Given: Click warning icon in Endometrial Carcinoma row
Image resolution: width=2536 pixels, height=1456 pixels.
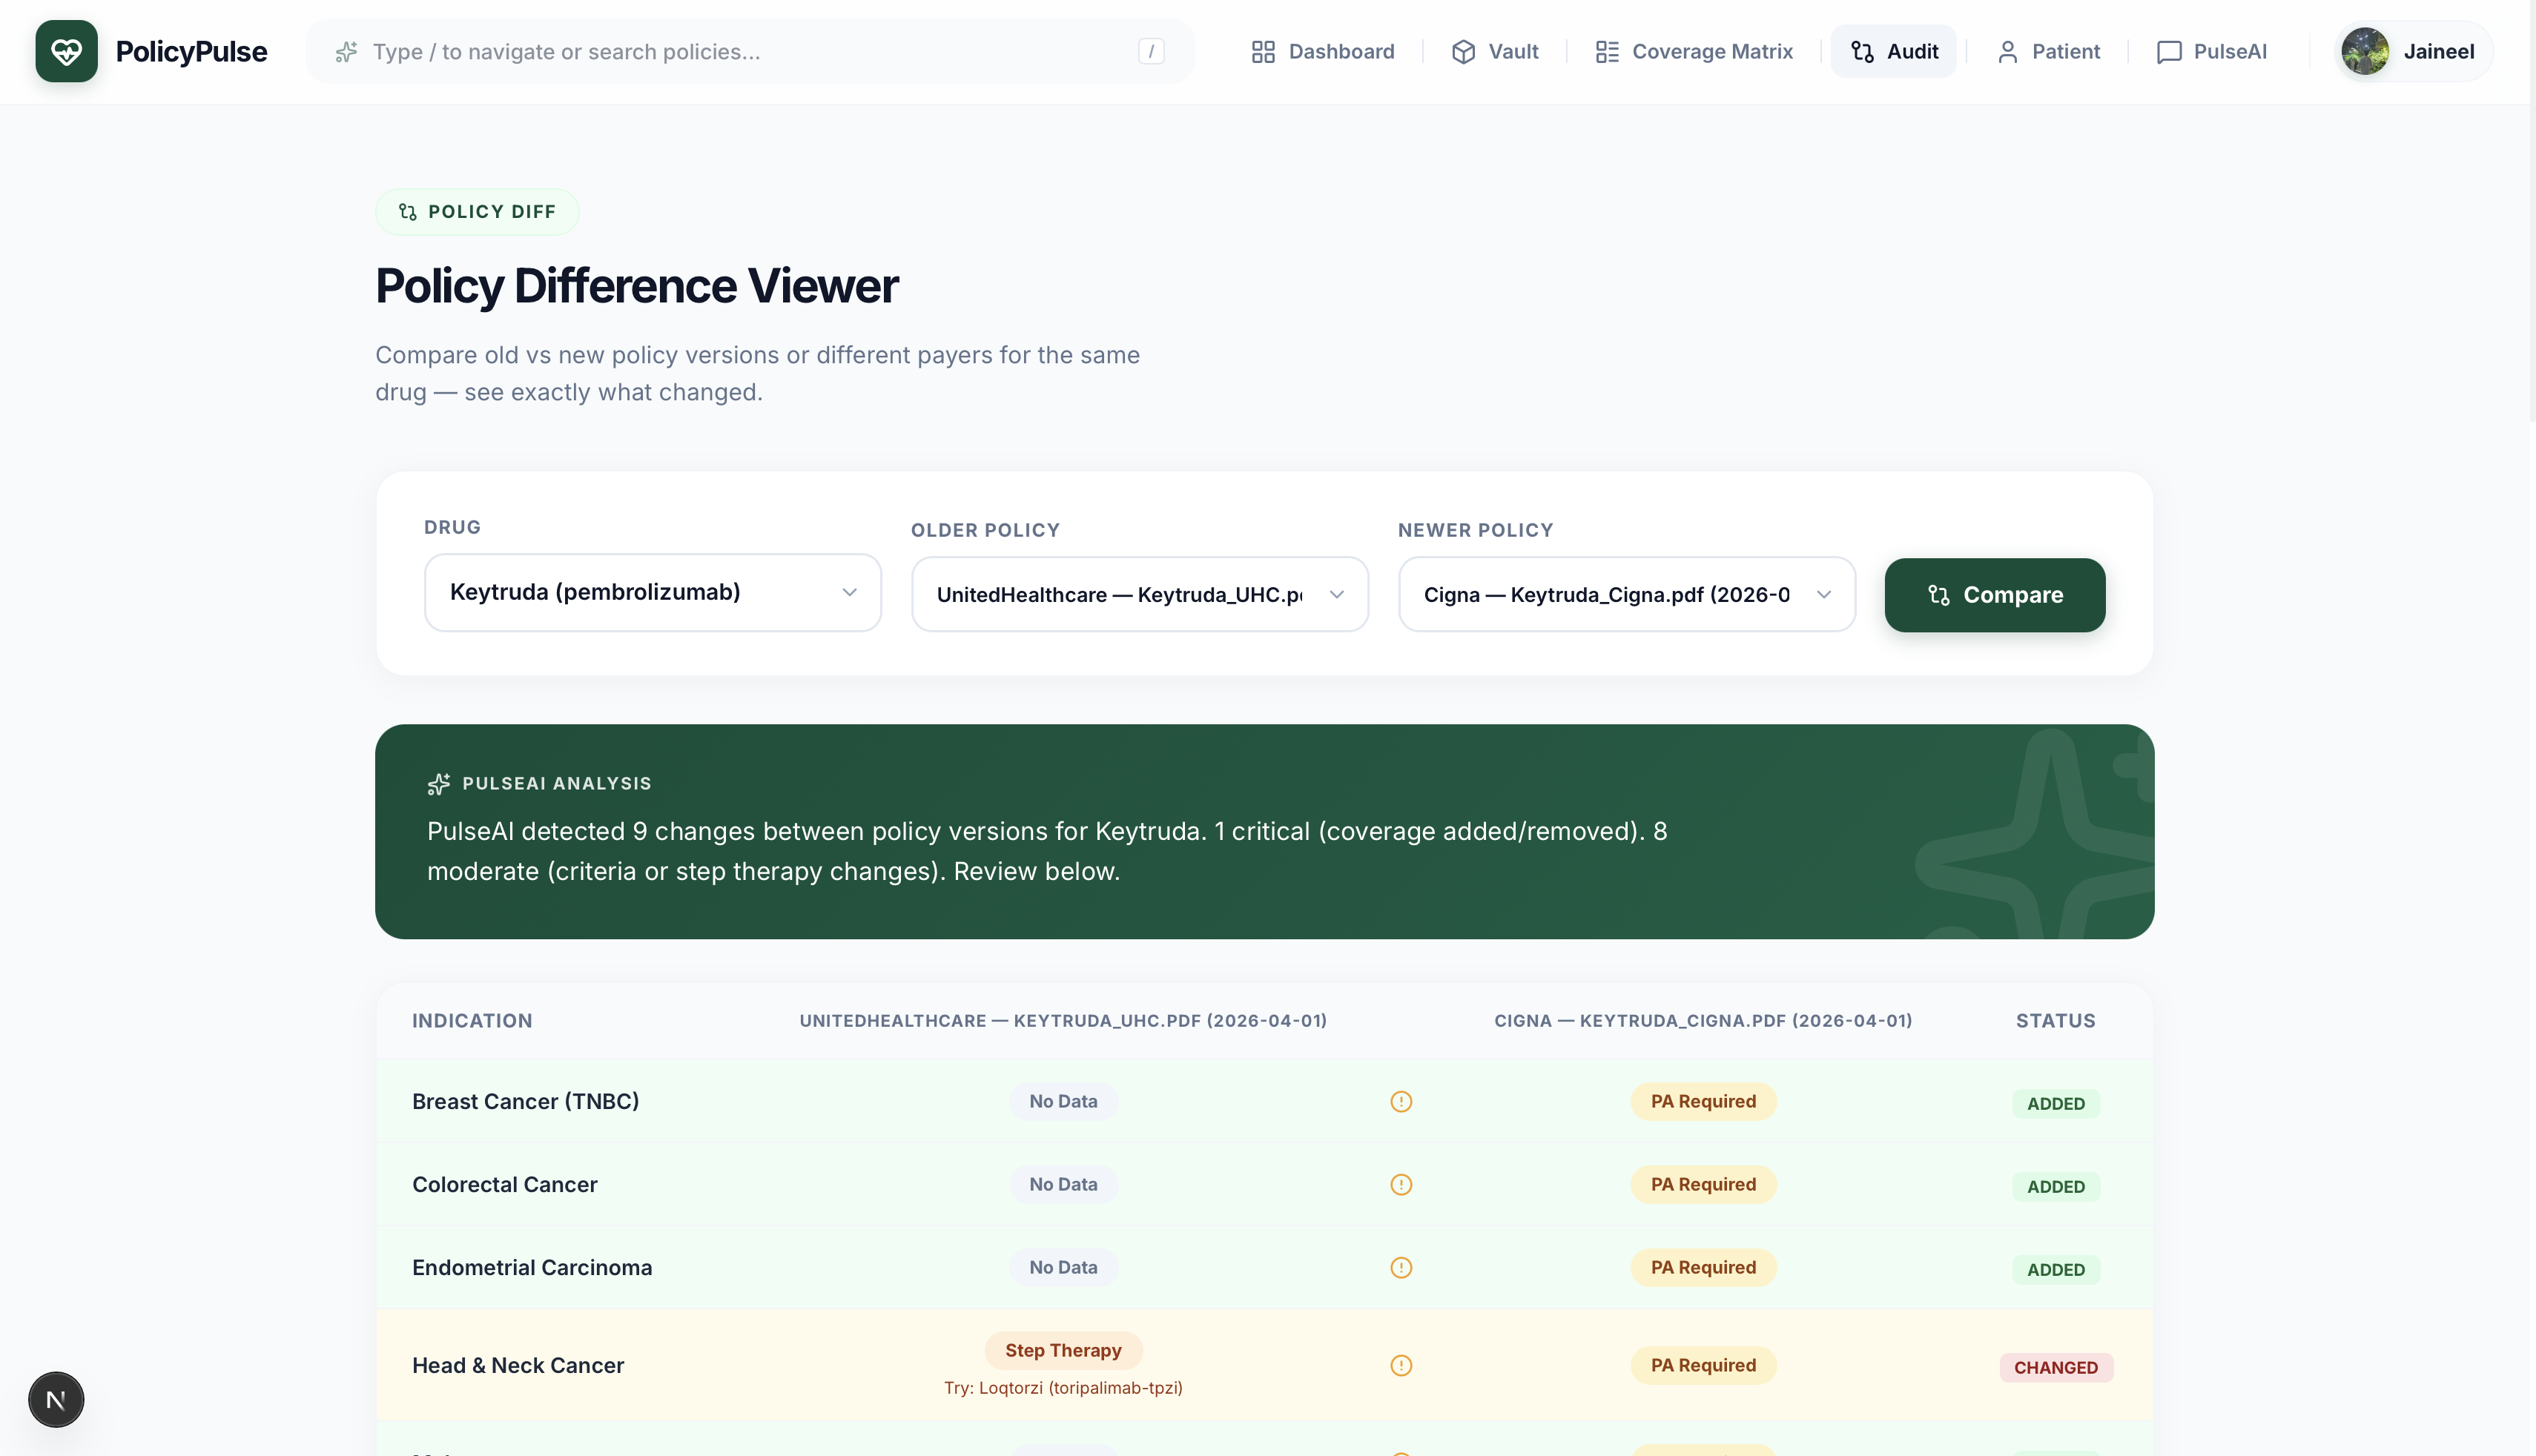Looking at the screenshot, I should tap(1401, 1267).
